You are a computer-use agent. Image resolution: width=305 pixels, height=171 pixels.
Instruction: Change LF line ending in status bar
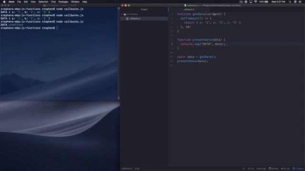tap(244, 169)
